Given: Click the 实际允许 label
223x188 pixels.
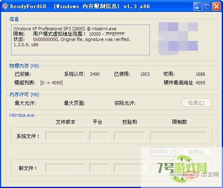Looking at the screenshot, I should click(x=125, y=103).
